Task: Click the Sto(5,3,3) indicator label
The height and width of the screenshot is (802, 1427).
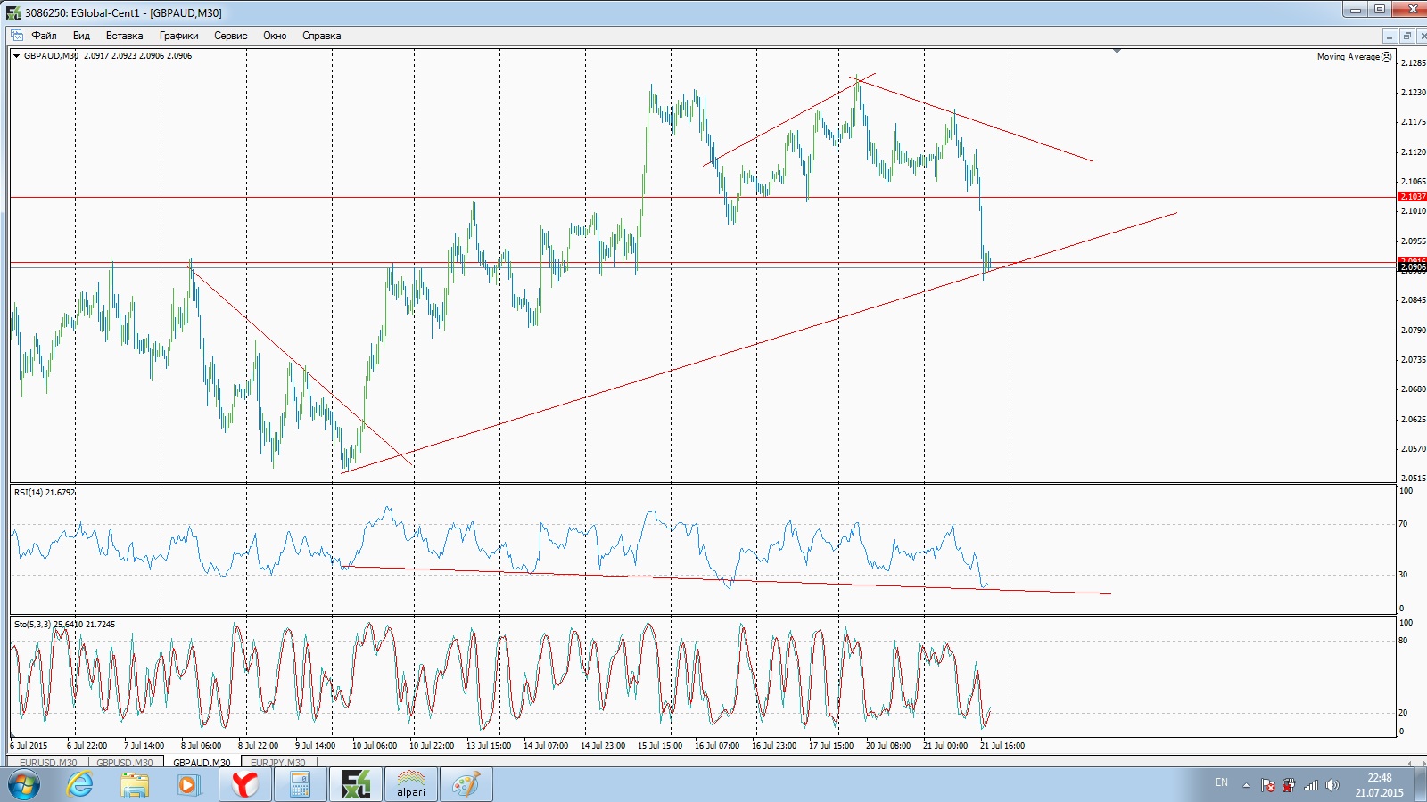Action: click(64, 625)
